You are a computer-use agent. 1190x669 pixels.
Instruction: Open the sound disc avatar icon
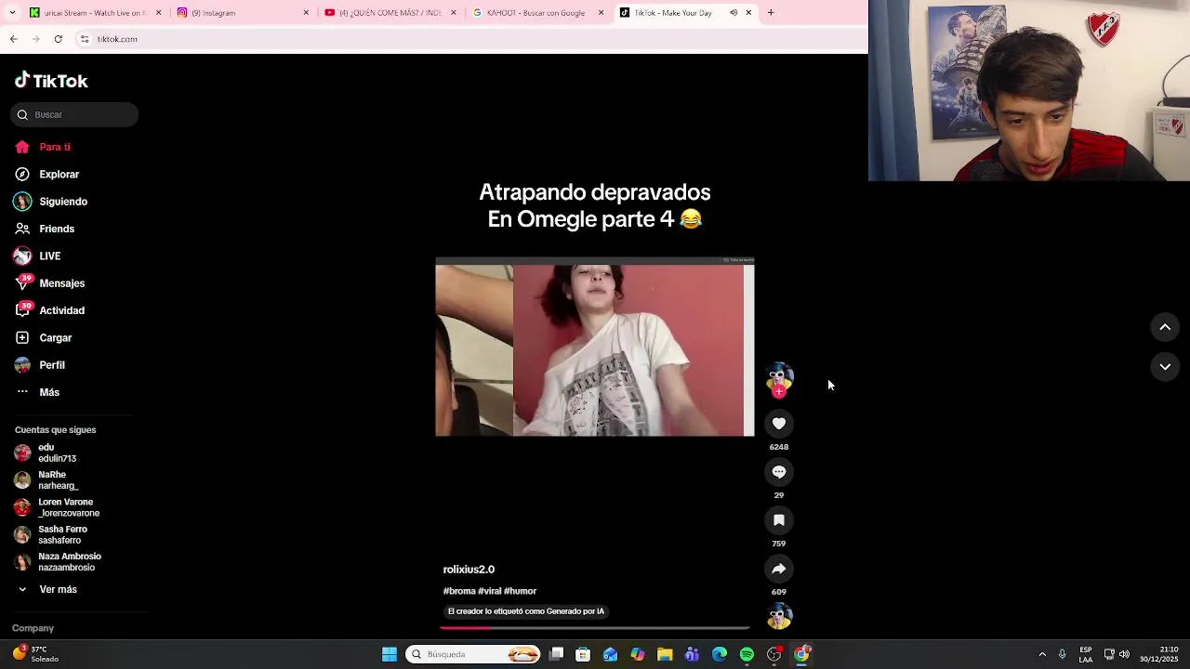[x=779, y=616]
